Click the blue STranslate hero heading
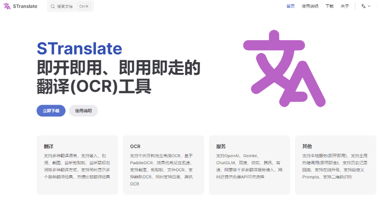The width and height of the screenshot is (380, 213). (79, 49)
